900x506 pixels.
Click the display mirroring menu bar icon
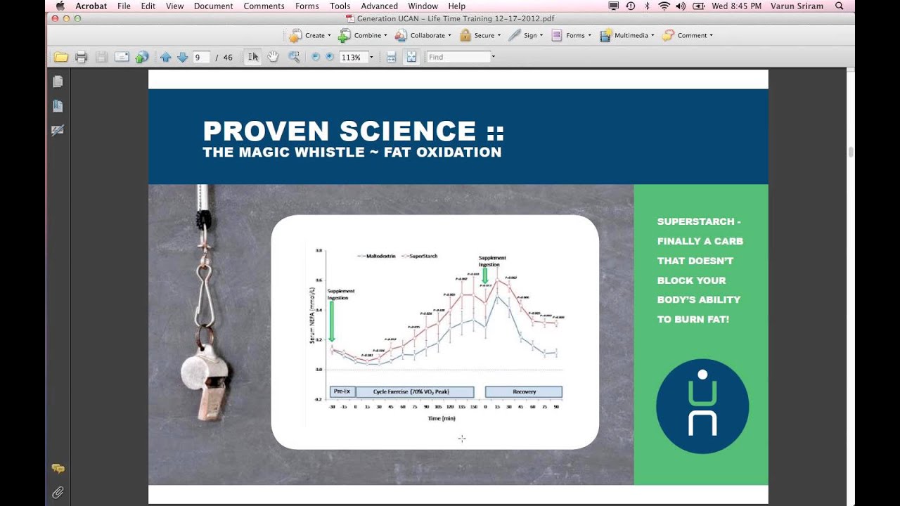click(x=613, y=6)
